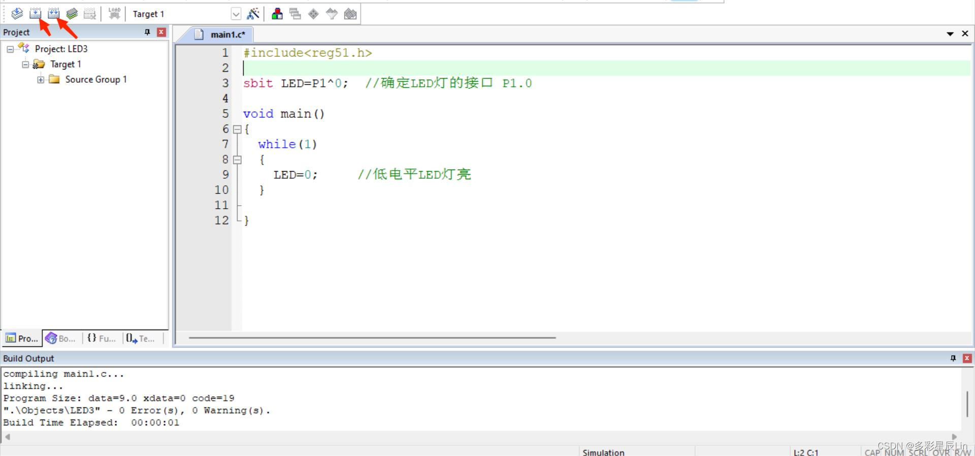Select Source Group 1 folder
The image size is (975, 456).
point(96,79)
